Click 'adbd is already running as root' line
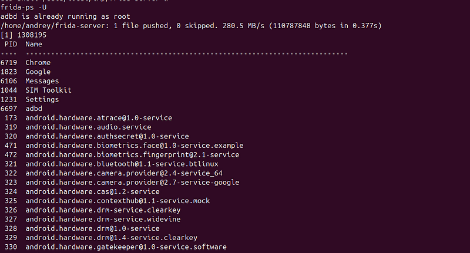 coord(65,16)
